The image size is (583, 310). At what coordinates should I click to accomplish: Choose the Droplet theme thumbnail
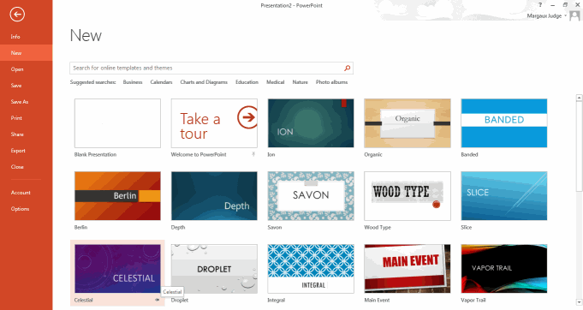(214, 269)
